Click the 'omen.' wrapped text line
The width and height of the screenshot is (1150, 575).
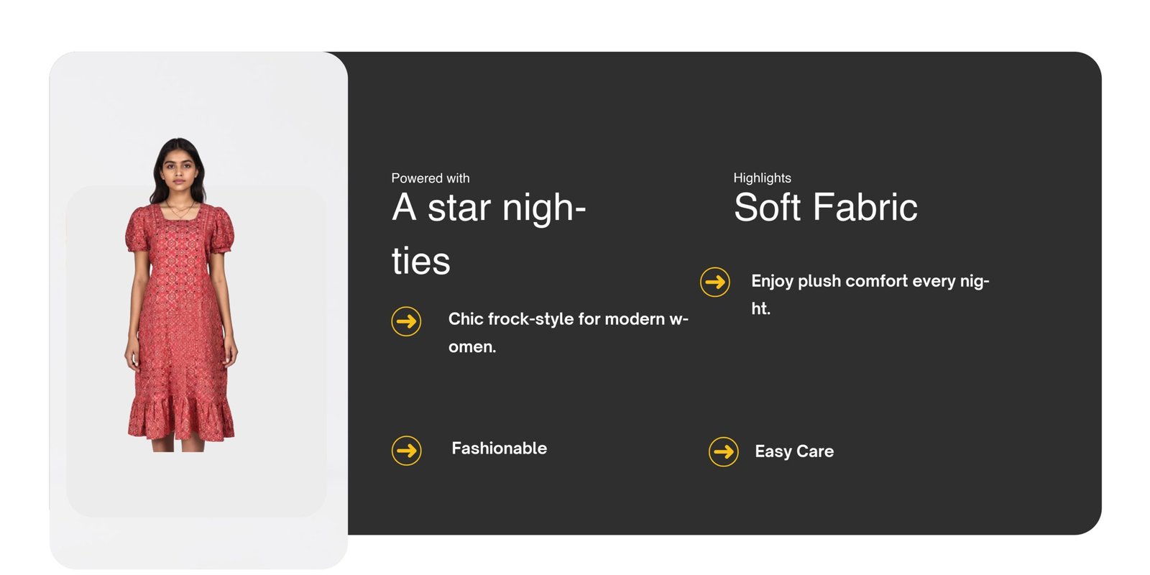pos(472,347)
